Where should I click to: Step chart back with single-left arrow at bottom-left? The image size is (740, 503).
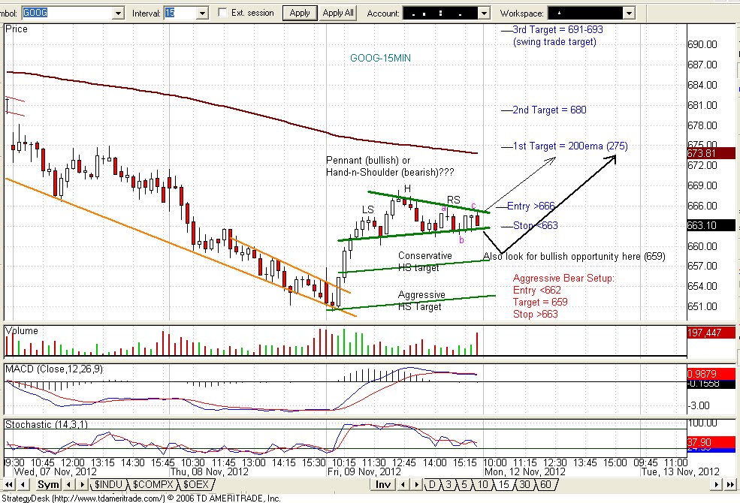click(23, 485)
